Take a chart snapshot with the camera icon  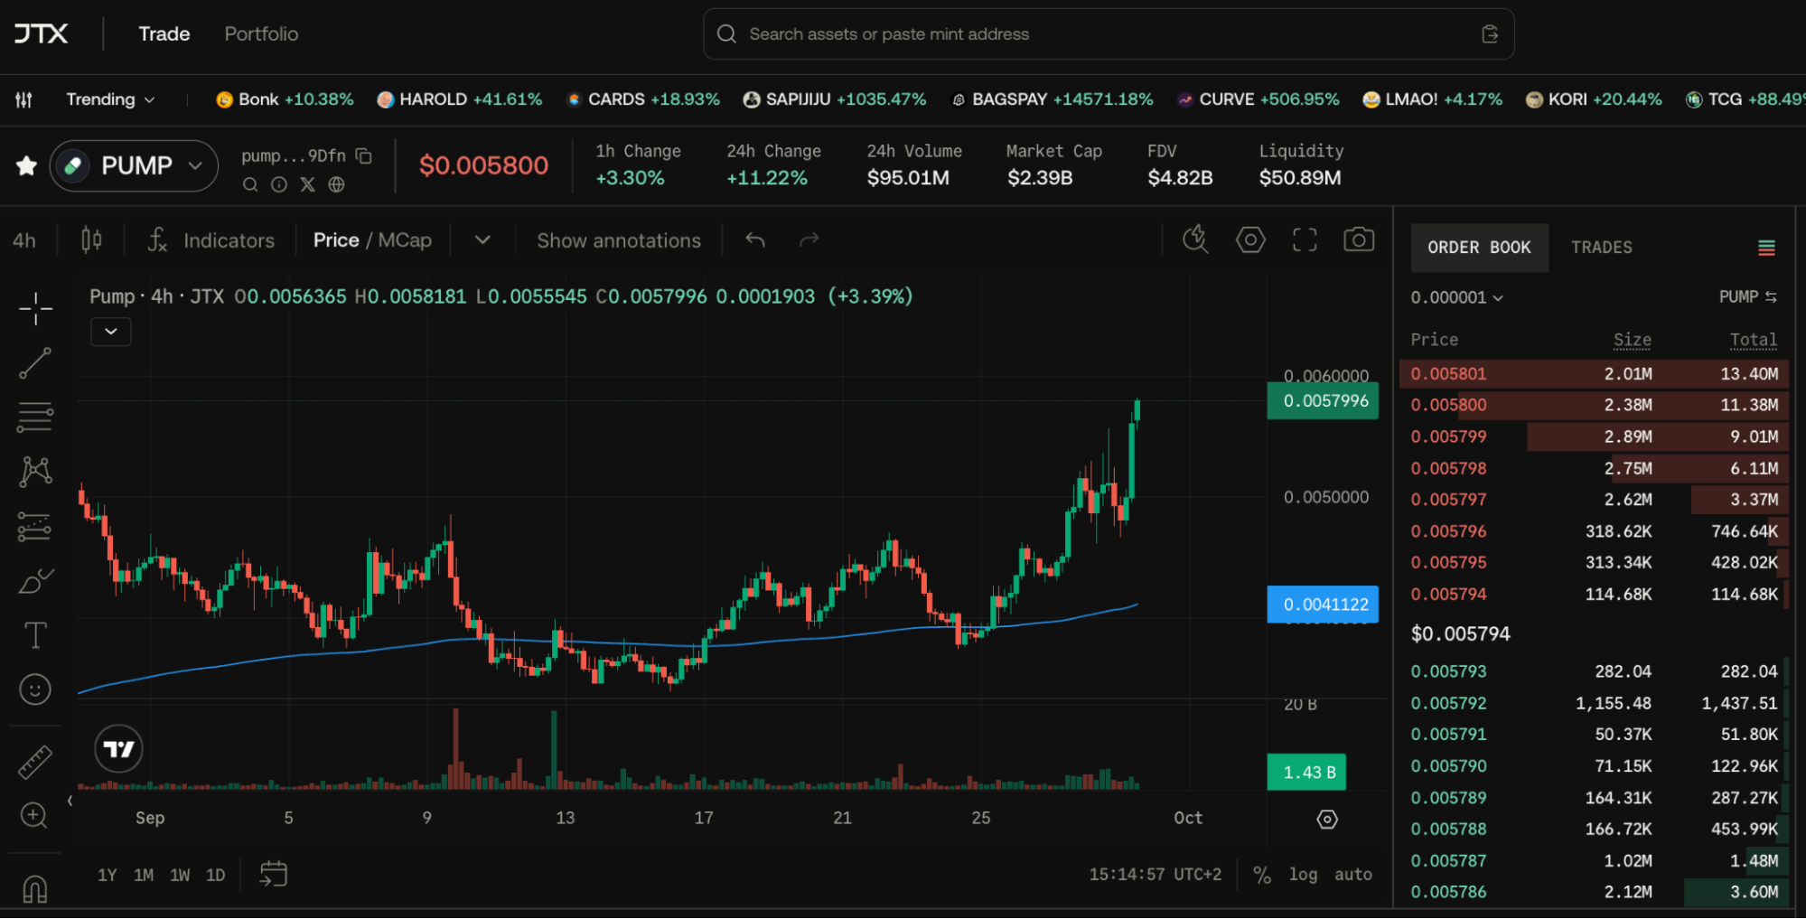[x=1359, y=239]
